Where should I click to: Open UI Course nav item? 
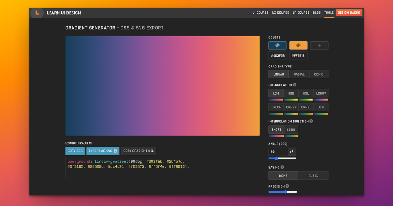(x=261, y=13)
